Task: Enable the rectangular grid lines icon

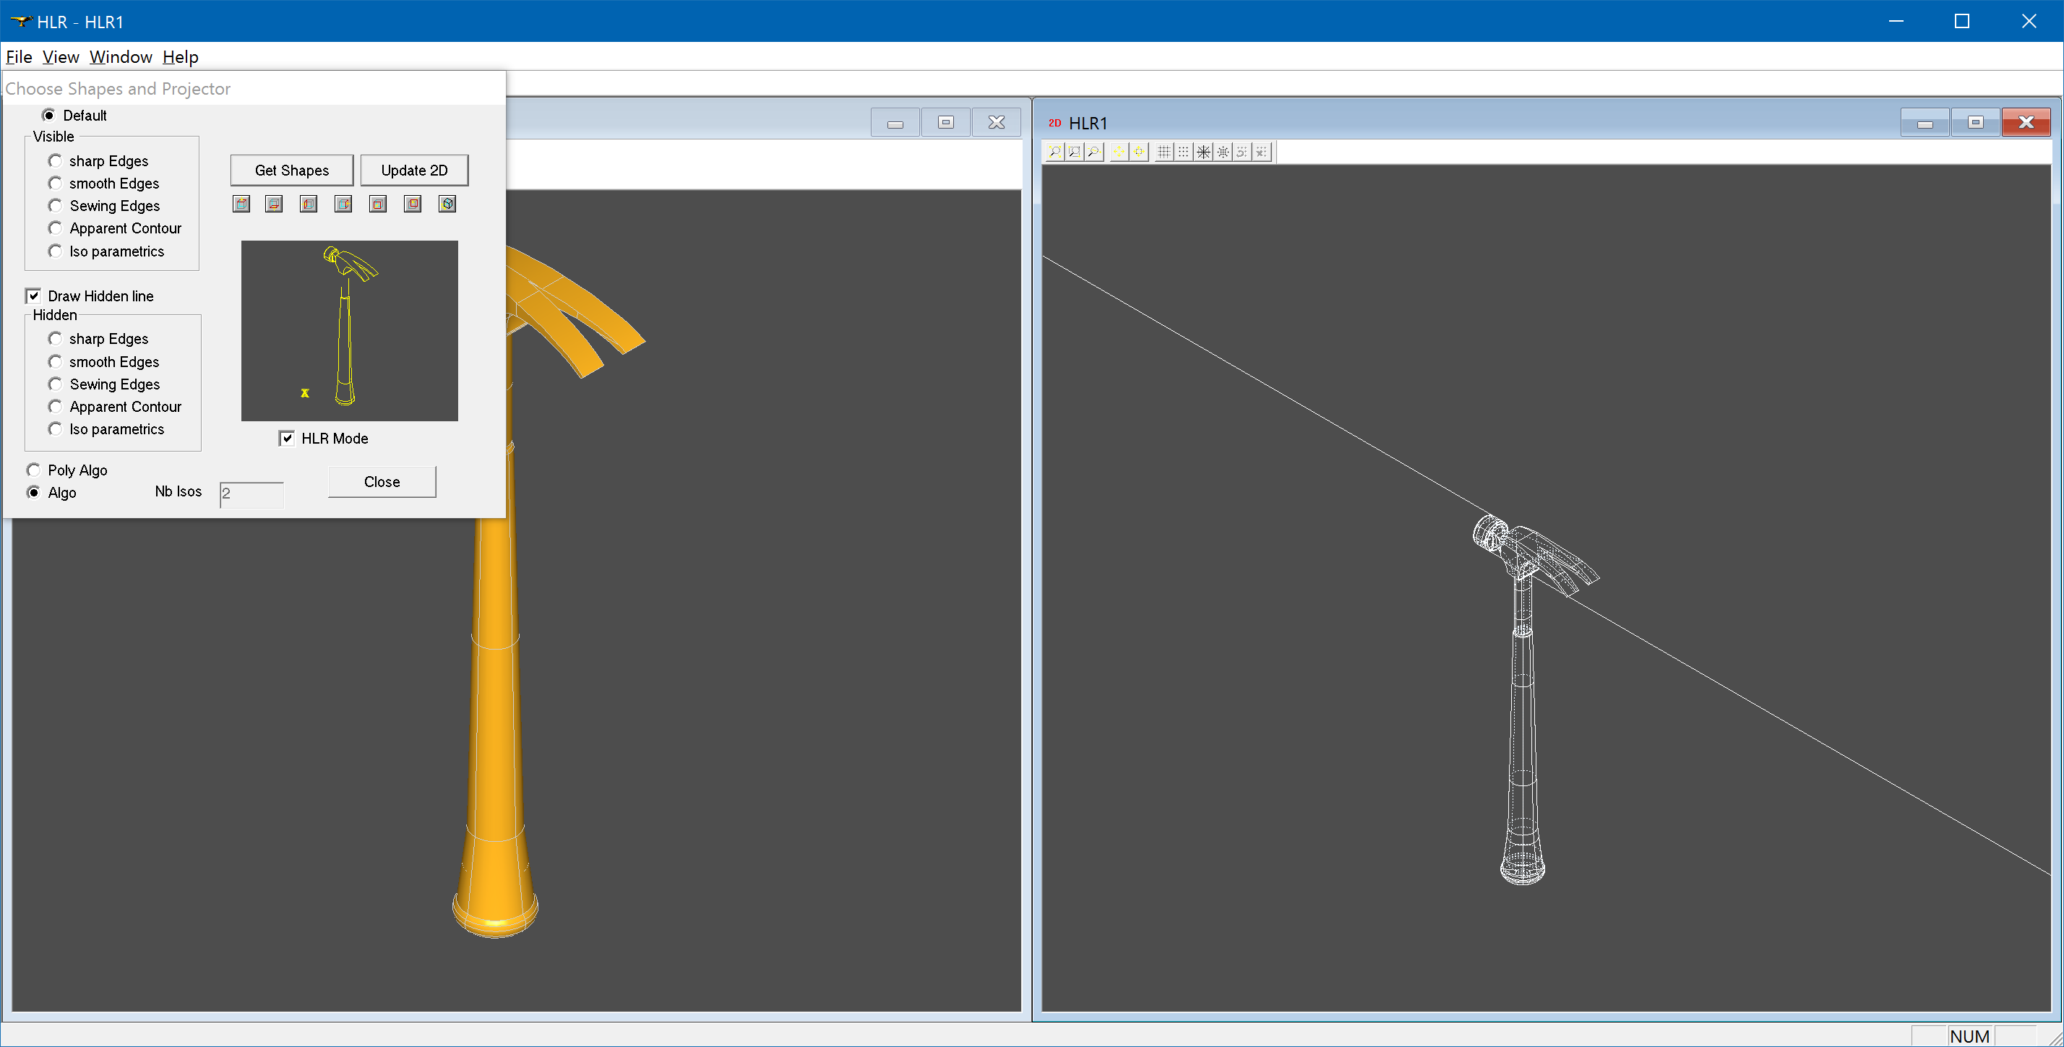Action: pyautogui.click(x=1164, y=152)
